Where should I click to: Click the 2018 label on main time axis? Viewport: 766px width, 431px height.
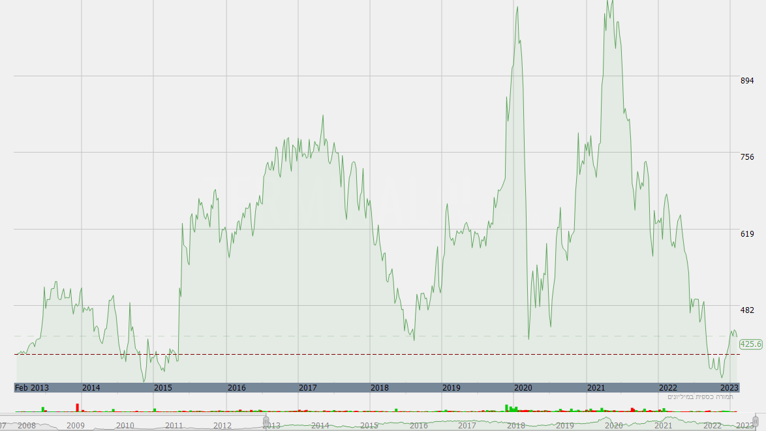tap(380, 387)
